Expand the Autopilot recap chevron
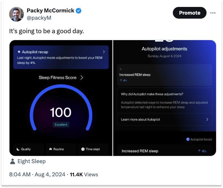Screen dimensions: 223x188 [104, 52]
